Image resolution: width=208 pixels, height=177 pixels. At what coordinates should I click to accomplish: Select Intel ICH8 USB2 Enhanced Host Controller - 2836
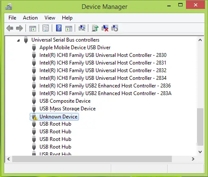point(105,86)
